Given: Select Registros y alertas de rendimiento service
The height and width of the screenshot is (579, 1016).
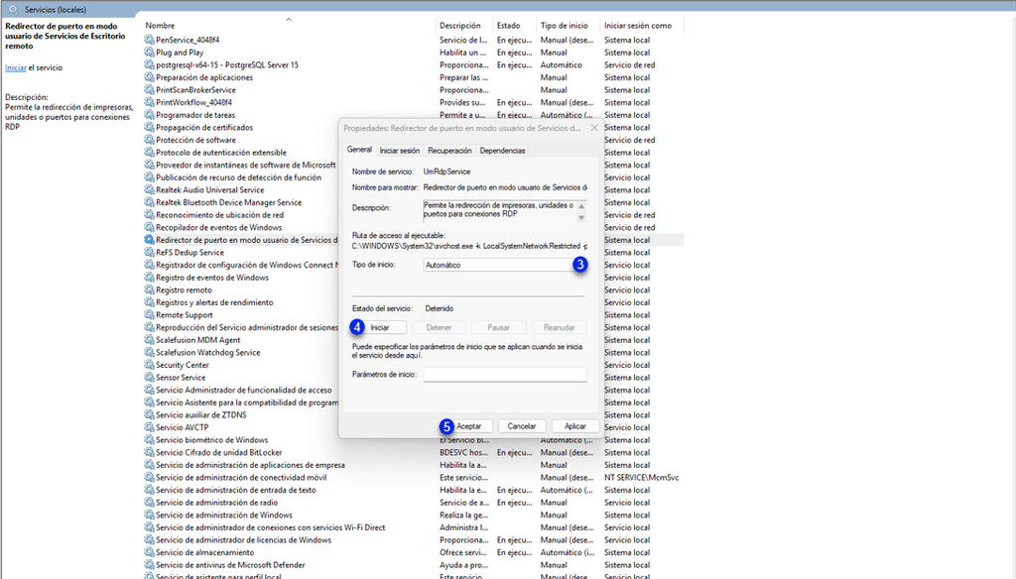Looking at the screenshot, I should [214, 302].
